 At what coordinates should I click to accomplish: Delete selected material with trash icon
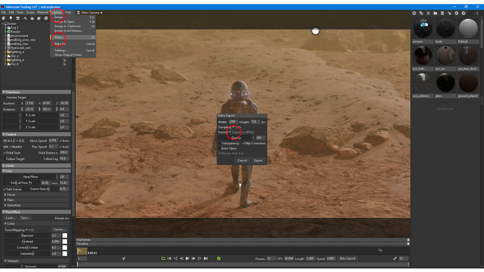pyautogui.click(x=442, y=13)
